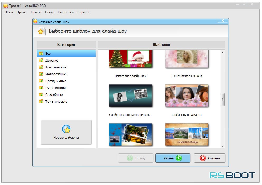Click the Шаблоны column header

pos(161,44)
